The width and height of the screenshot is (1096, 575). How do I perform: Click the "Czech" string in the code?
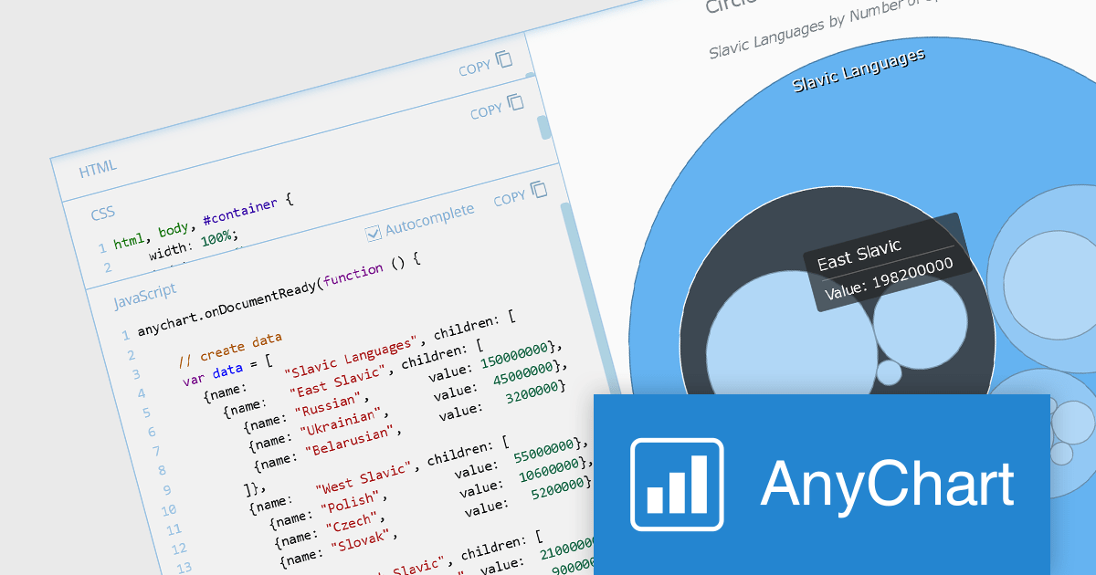point(352,524)
